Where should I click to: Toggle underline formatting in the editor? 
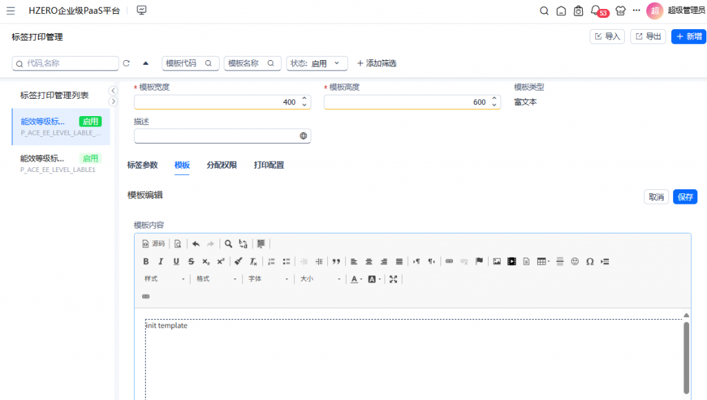176,261
